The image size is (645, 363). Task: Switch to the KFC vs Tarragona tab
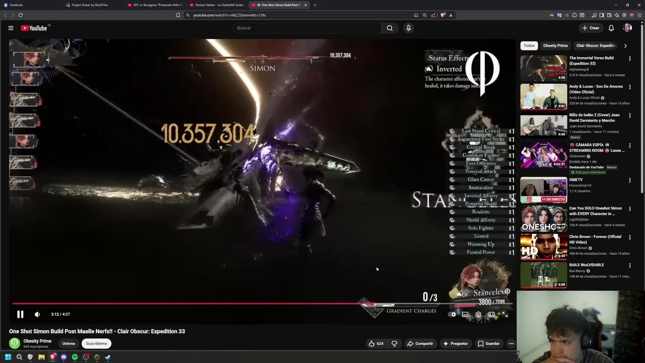pos(155,5)
